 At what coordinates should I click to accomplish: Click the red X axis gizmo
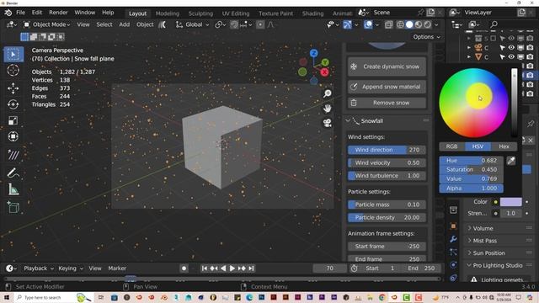point(324,72)
